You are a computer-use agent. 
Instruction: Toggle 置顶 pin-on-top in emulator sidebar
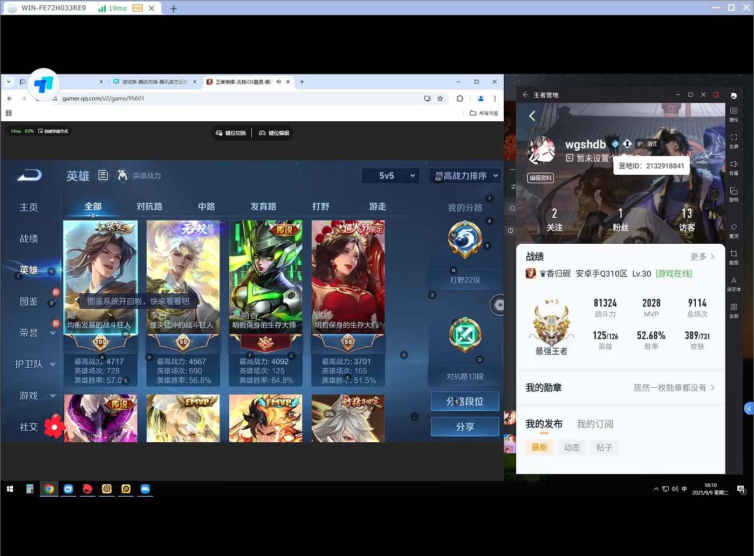734,231
